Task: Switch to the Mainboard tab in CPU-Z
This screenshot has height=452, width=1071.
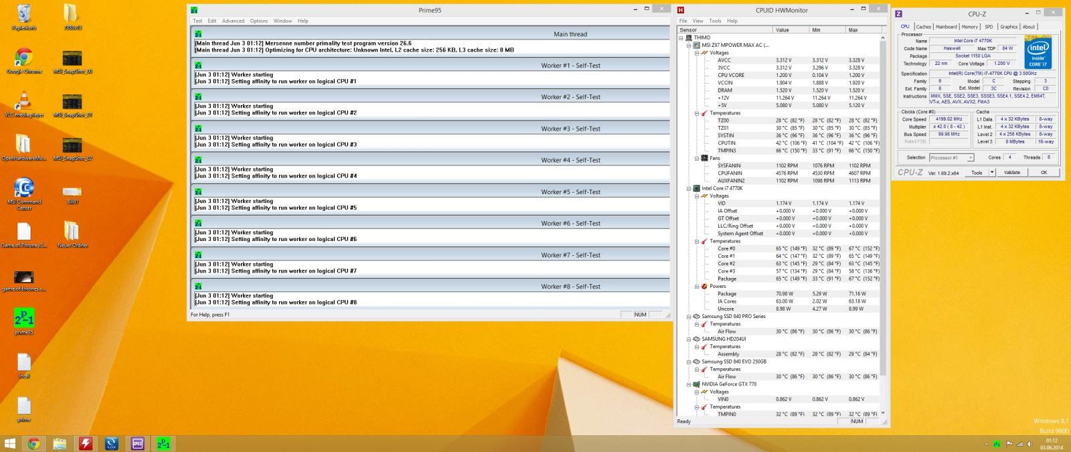Action: tap(946, 27)
